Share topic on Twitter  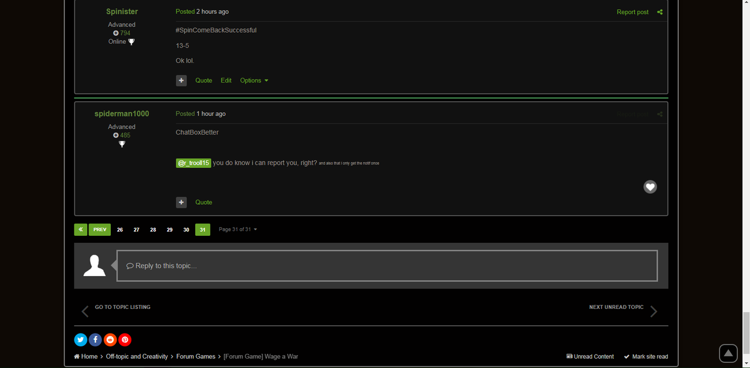pyautogui.click(x=81, y=340)
